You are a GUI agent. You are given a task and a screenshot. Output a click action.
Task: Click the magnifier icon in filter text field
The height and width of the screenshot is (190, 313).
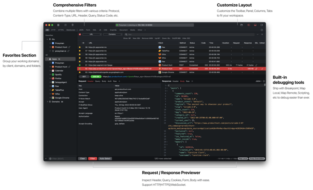click(126, 34)
